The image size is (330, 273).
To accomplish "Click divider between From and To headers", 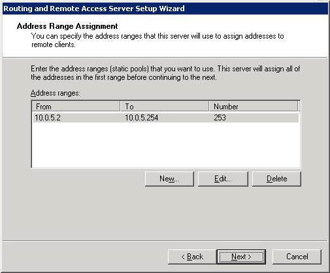I will tap(120, 107).
